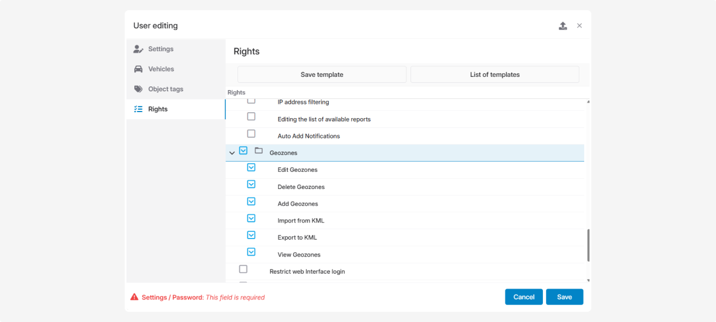Click the upload icon in dialog header
The width and height of the screenshot is (716, 322).
563,26
